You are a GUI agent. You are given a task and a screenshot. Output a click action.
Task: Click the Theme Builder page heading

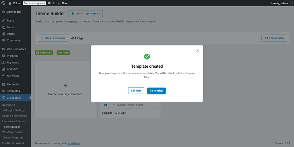pyautogui.click(x=50, y=14)
